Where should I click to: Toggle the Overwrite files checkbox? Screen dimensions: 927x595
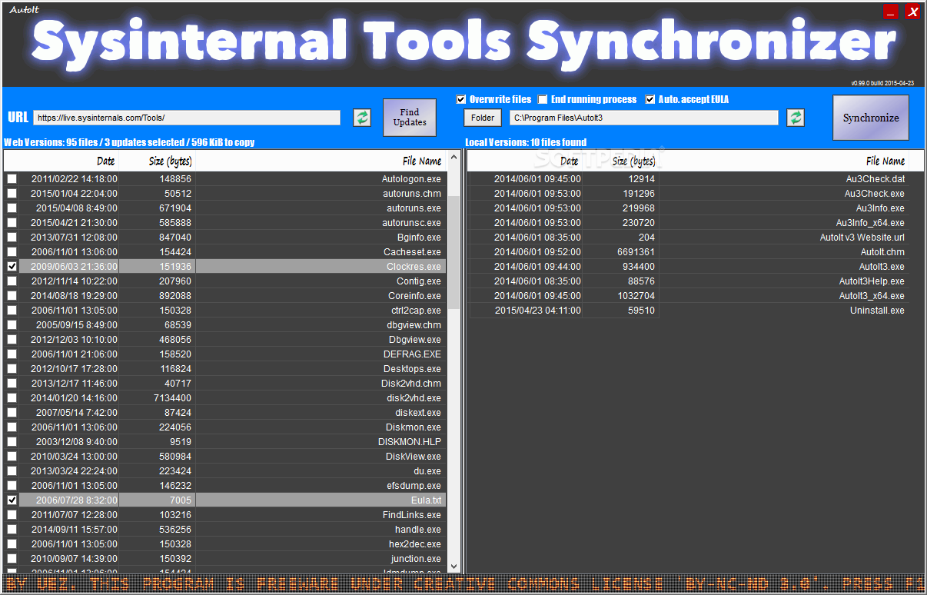461,99
